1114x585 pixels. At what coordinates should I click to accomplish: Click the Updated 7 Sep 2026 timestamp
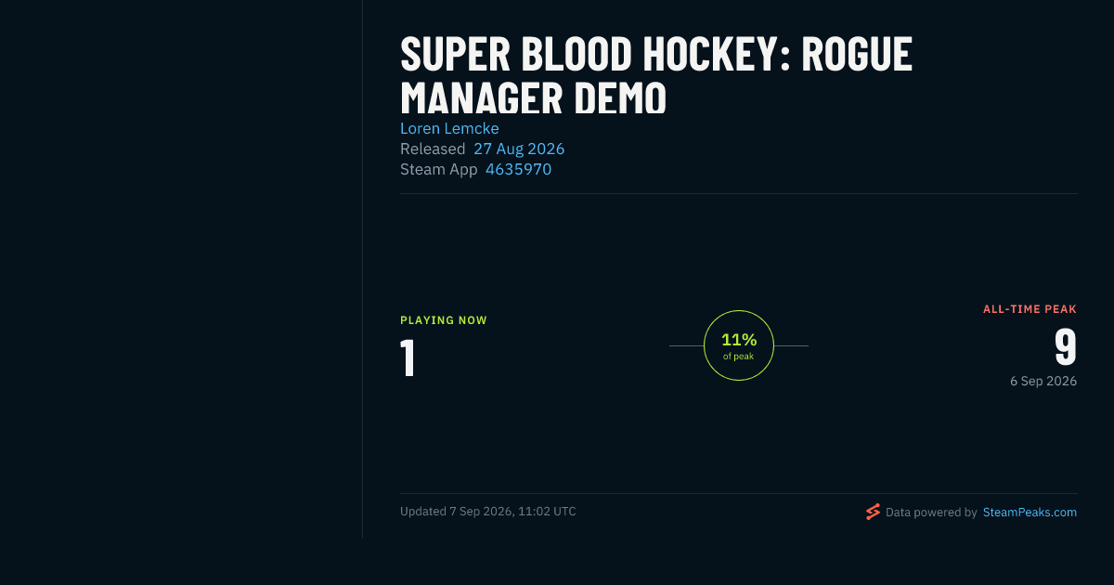(488, 512)
